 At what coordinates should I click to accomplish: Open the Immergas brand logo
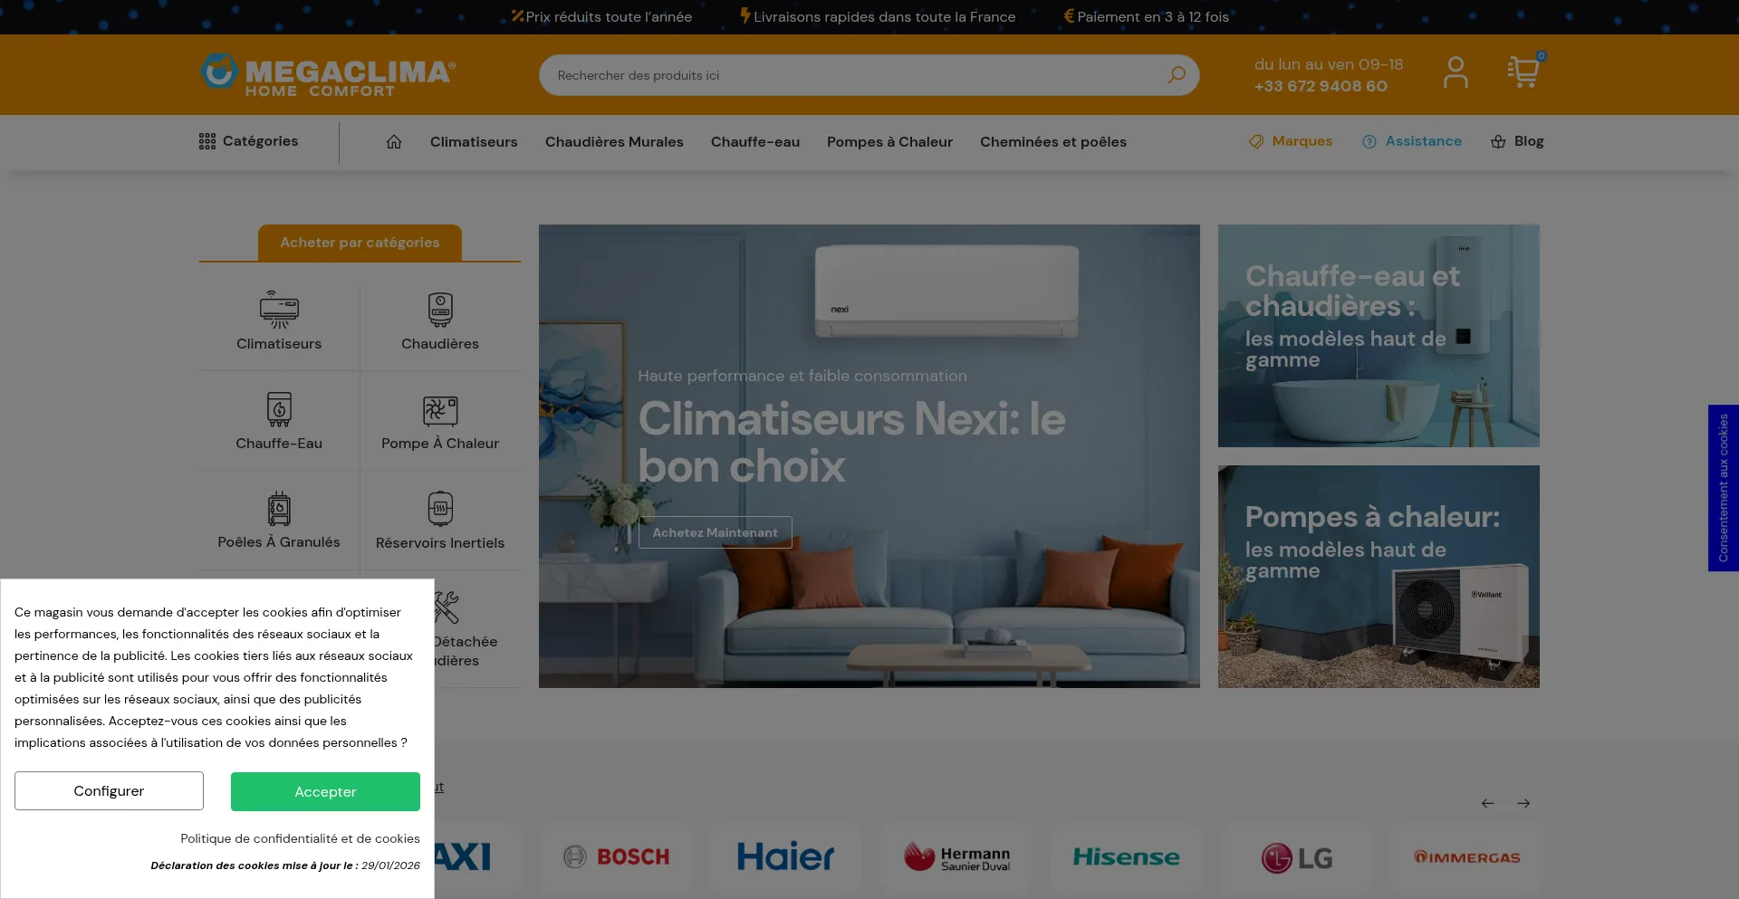pos(1467,856)
